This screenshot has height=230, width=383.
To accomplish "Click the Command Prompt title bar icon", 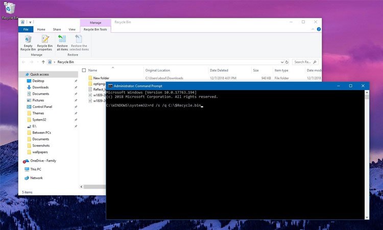I will (110, 86).
